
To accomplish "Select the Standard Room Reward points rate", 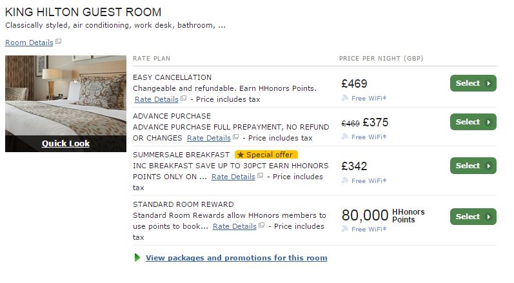I will click(473, 217).
